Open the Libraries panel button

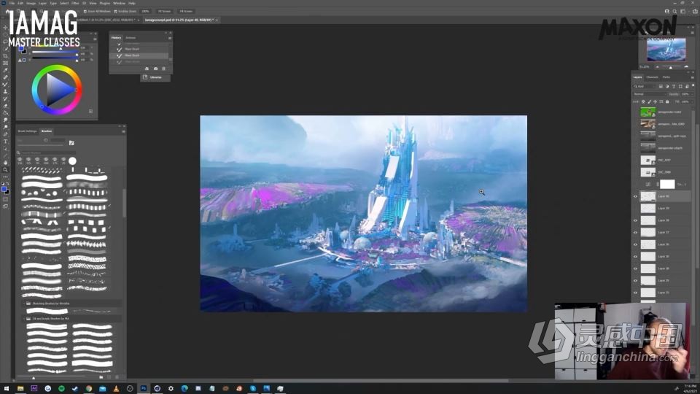(x=155, y=77)
